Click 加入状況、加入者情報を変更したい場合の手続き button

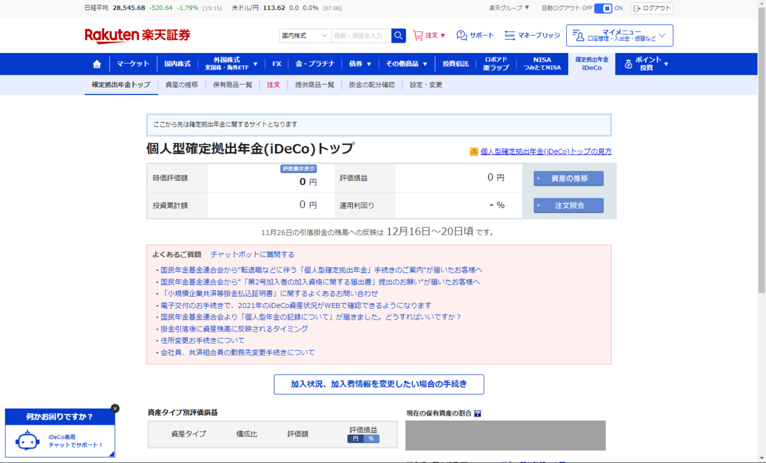pos(379,384)
